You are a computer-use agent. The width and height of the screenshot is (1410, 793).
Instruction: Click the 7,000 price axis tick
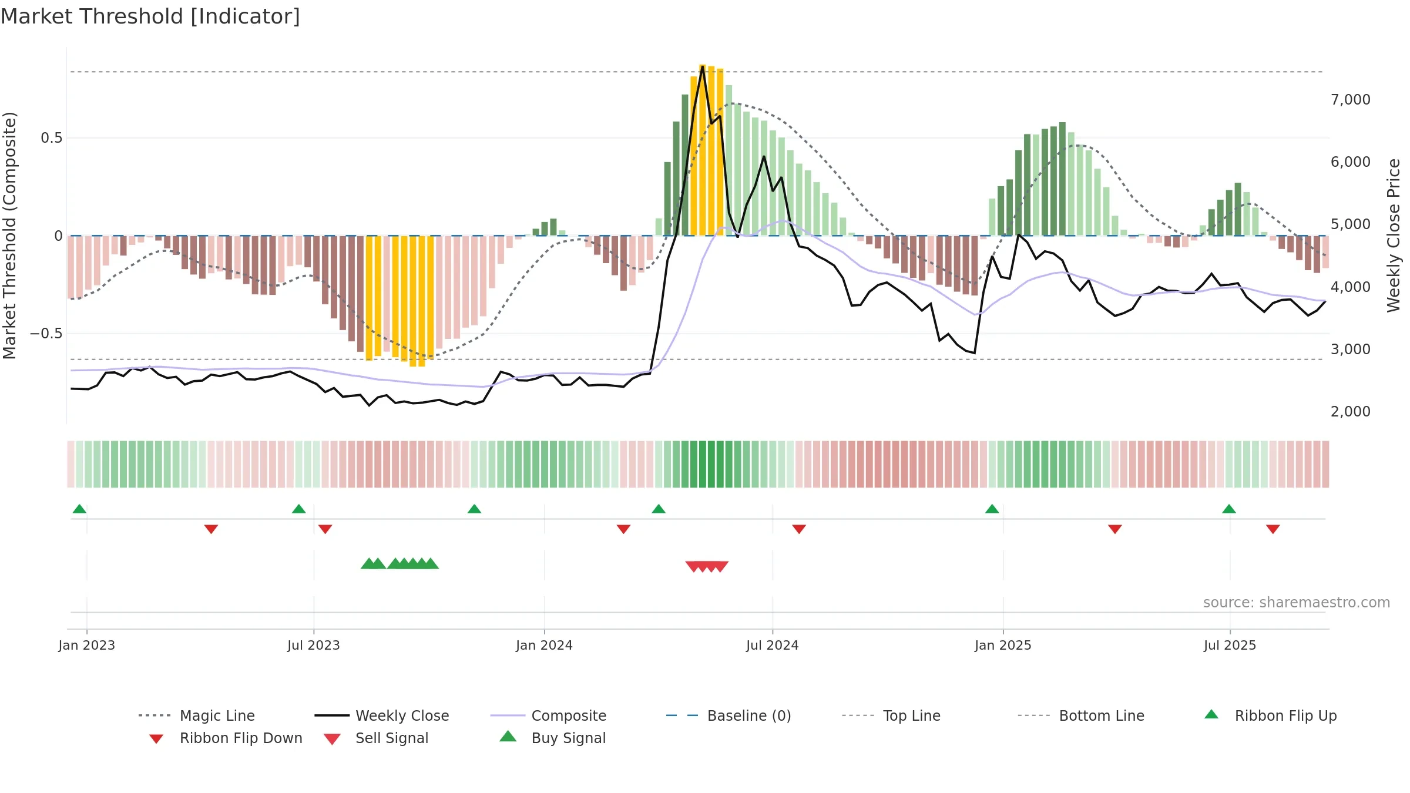[1351, 99]
